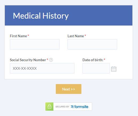Screen dimensions: 138x116
Task: Click the red asterisk beside Last Name
Action: tap(85, 35)
